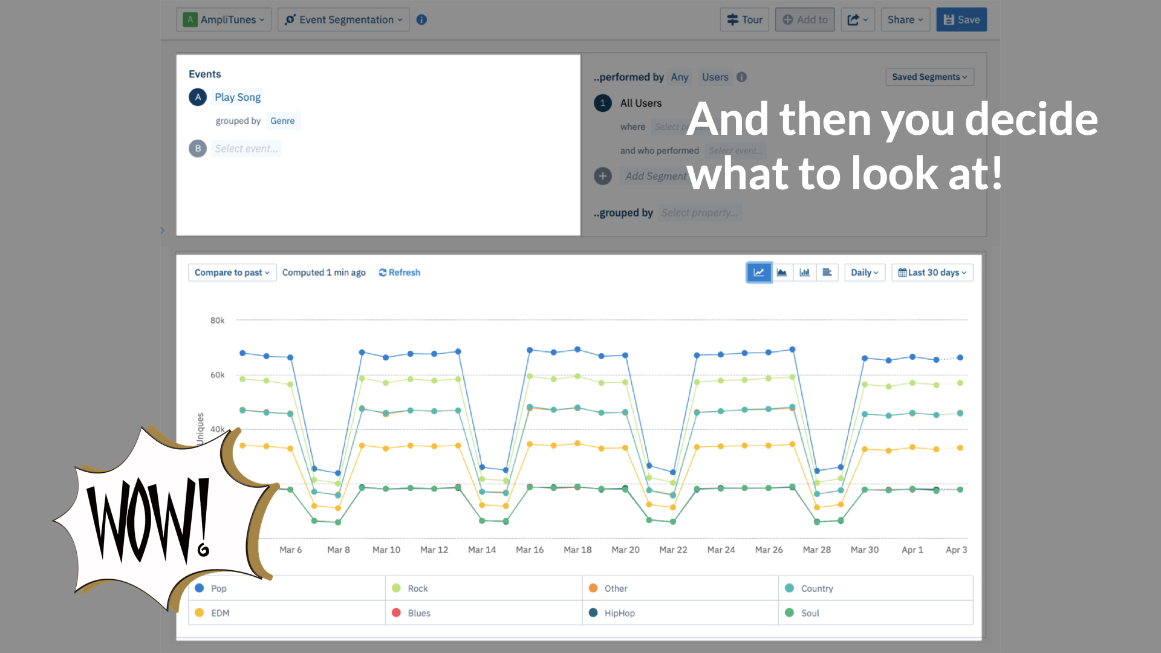
Task: Click the info icon beside Event Segmentation
Action: (422, 20)
